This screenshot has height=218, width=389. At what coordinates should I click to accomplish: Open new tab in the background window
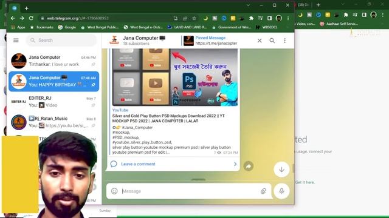[318, 5]
